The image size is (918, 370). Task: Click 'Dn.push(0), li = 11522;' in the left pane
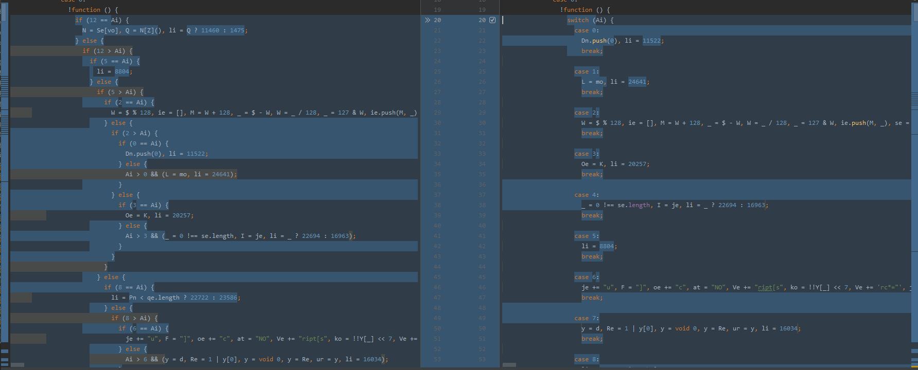pos(167,154)
